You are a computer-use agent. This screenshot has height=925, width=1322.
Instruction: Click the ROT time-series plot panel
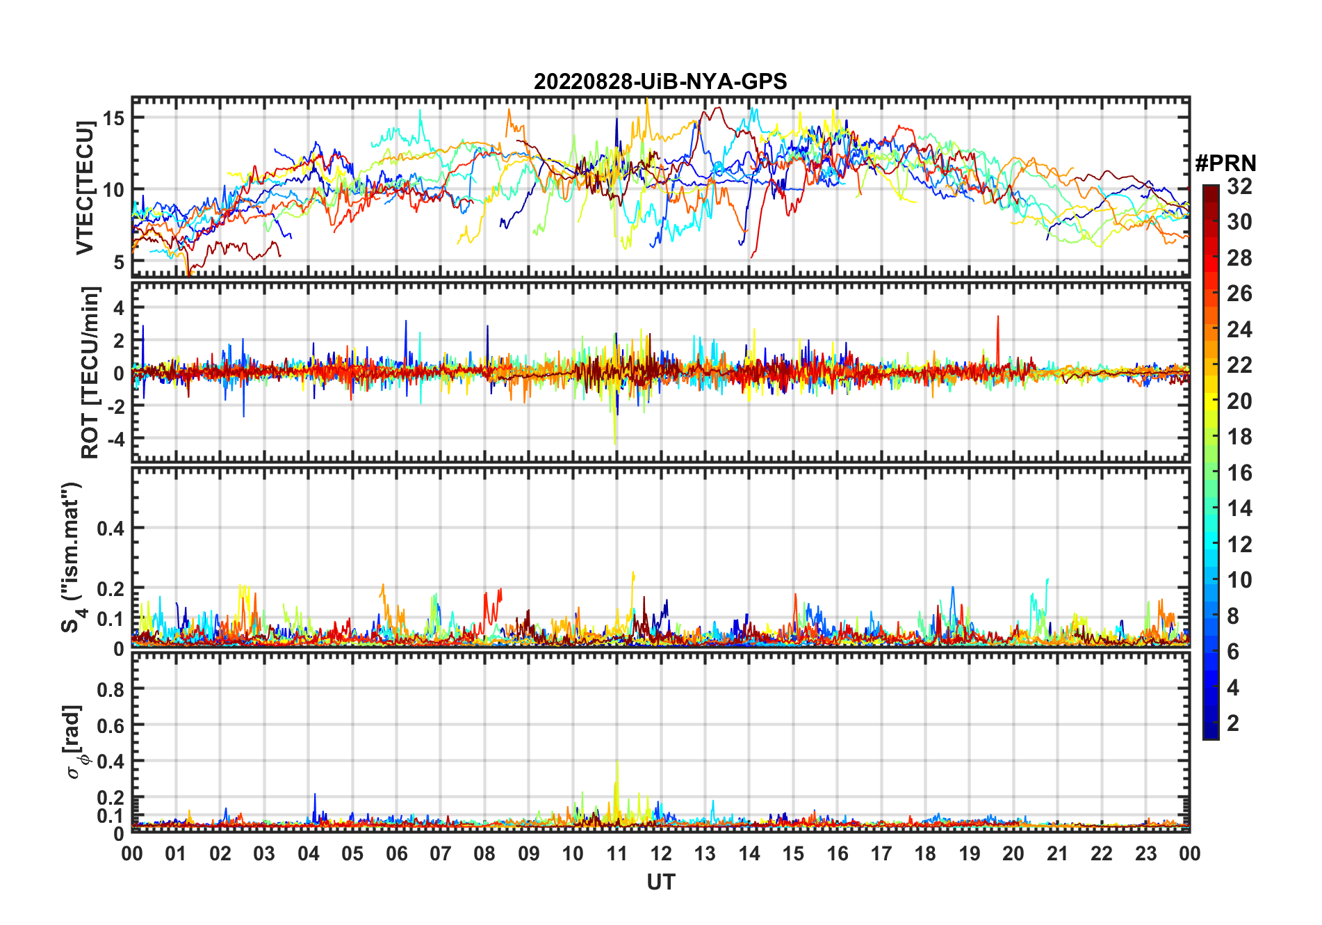(x=660, y=371)
